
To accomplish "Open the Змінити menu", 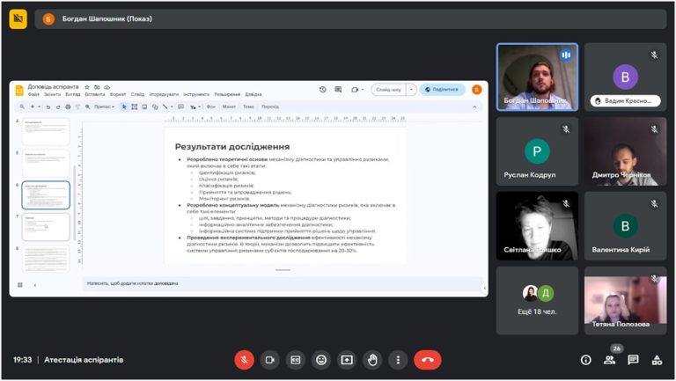I will (52, 94).
